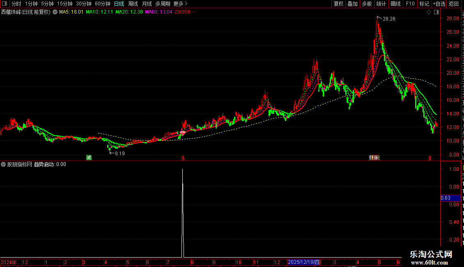The width and height of the screenshot is (464, 267).
Task: Click the blue 0.63 axis value marker
Action: click(x=451, y=198)
